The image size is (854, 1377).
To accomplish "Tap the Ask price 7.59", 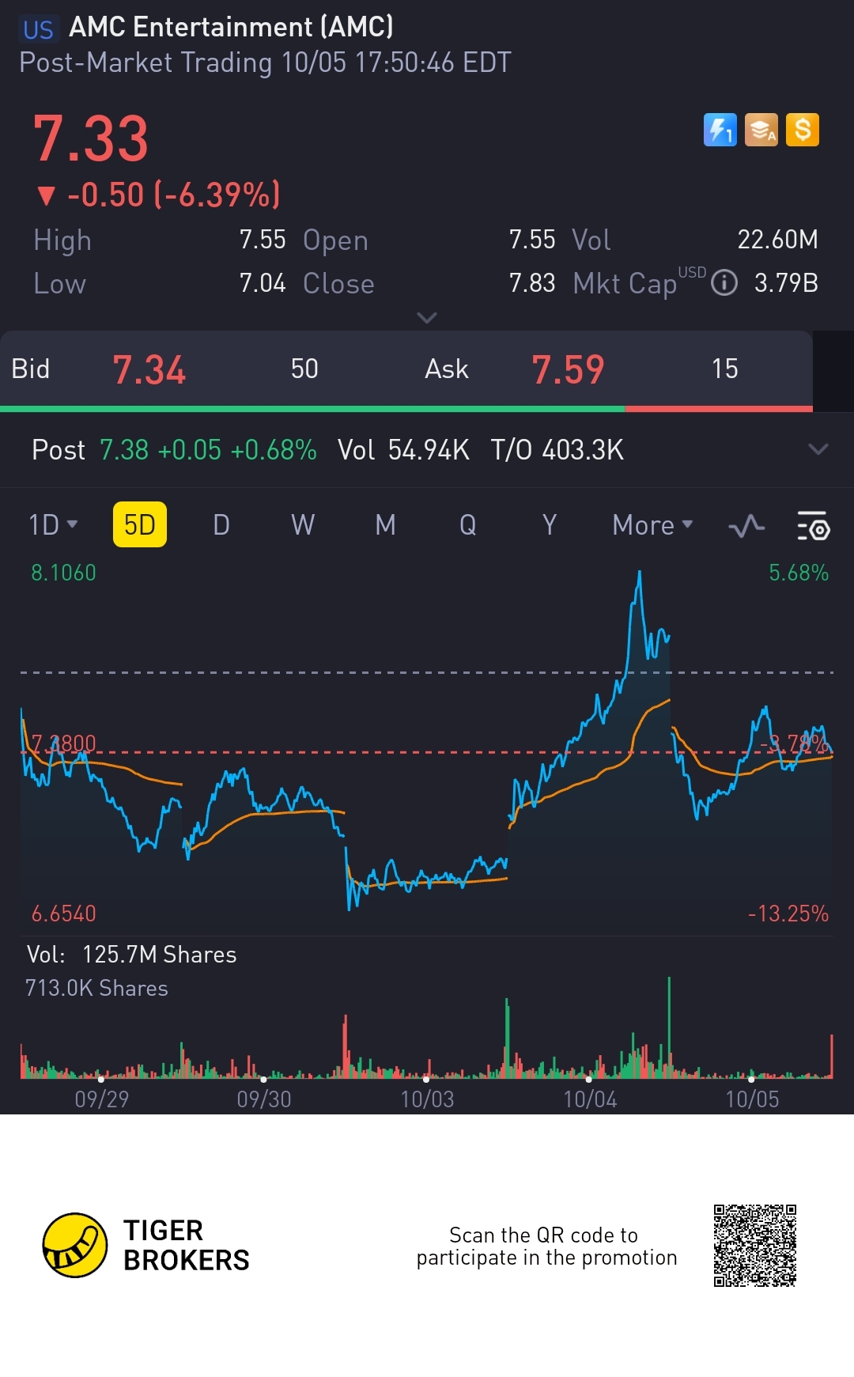I will coord(568,369).
